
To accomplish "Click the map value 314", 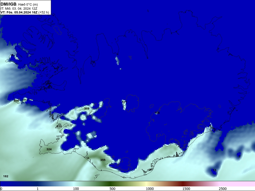I will point(16,101).
